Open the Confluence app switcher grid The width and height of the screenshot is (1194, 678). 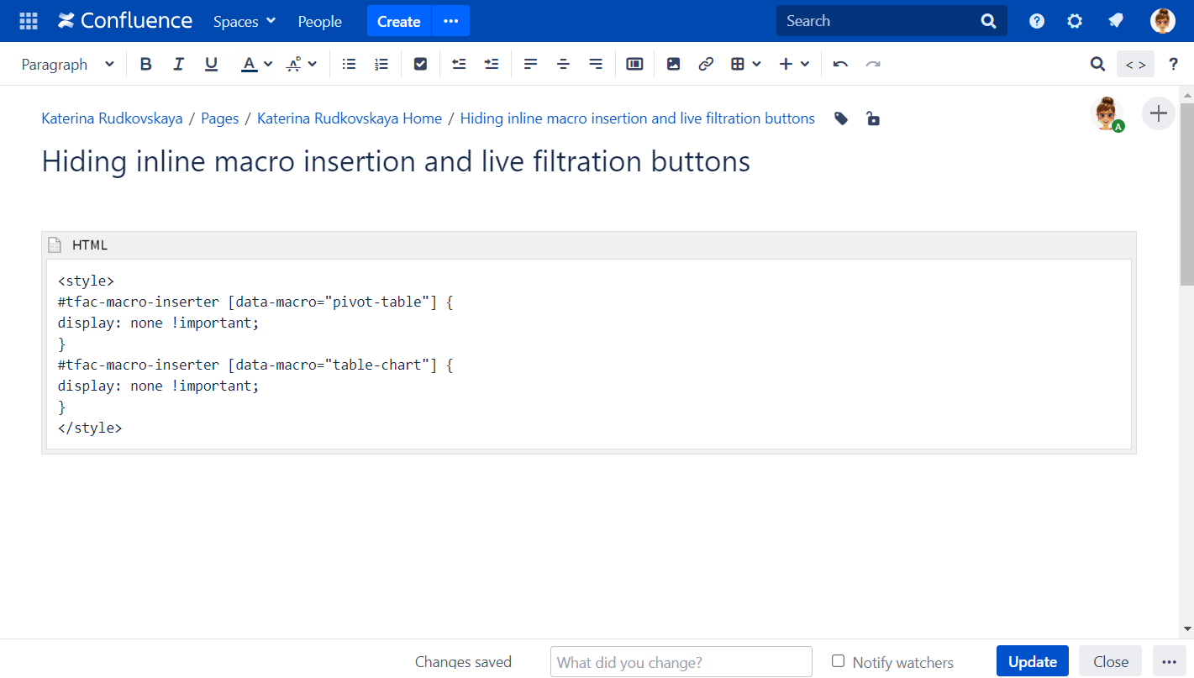point(29,21)
